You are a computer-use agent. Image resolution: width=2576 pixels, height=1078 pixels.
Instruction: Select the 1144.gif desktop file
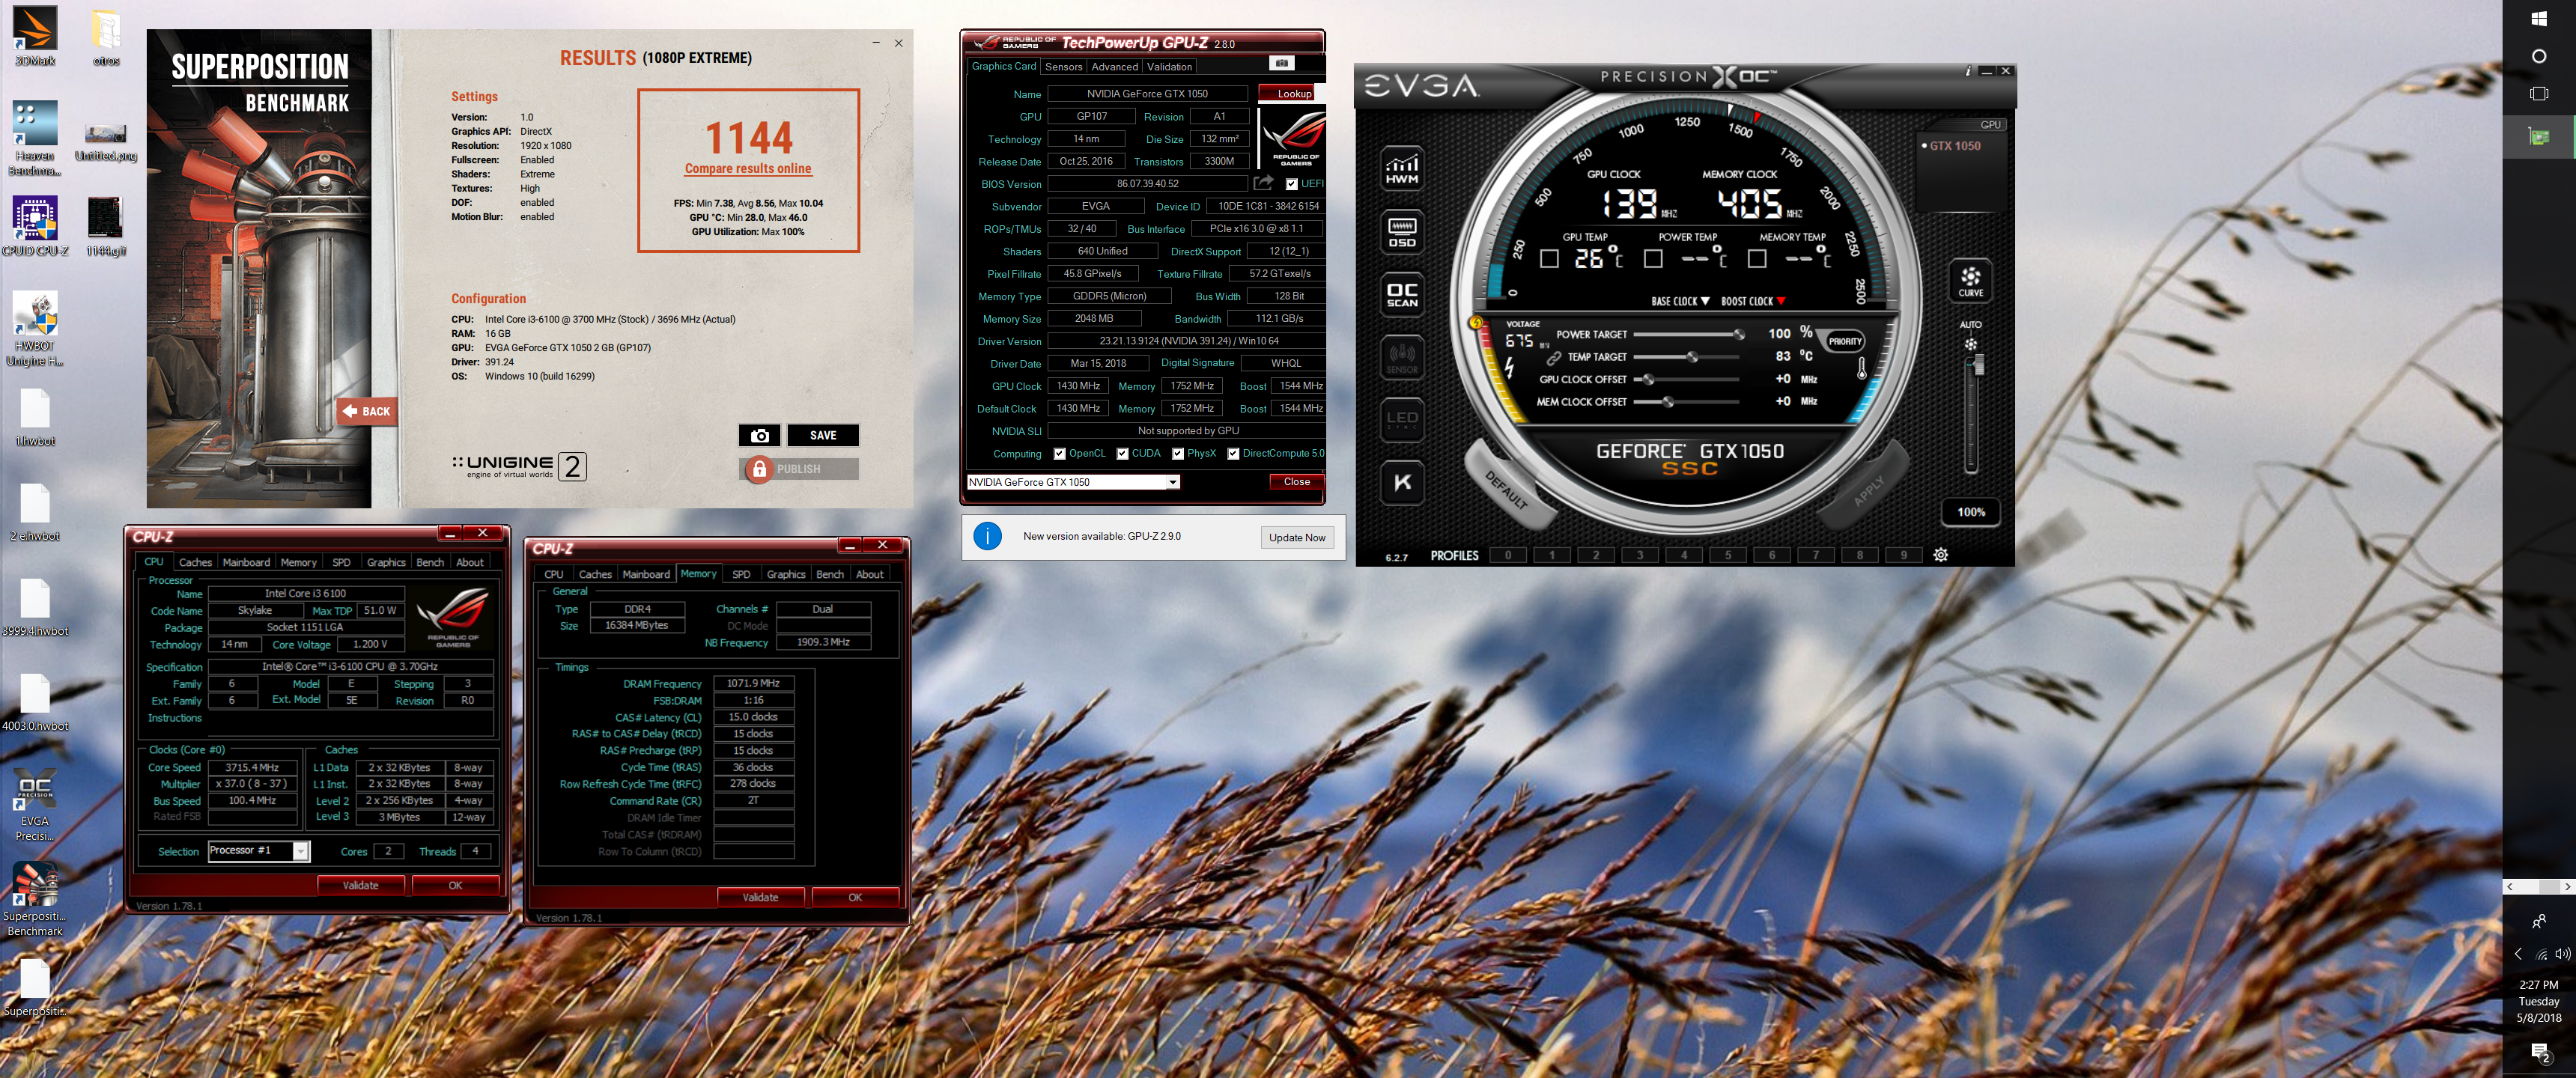pos(105,226)
